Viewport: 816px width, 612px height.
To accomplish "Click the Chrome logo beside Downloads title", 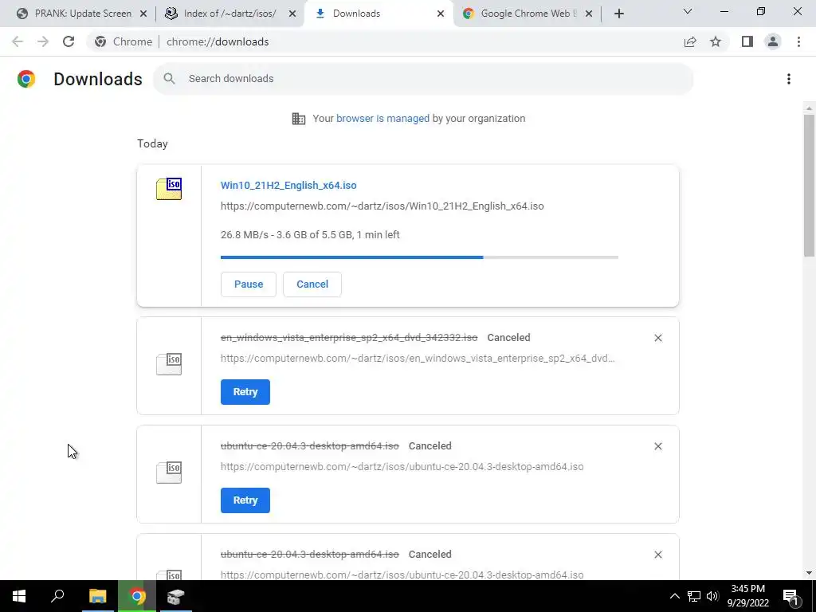I will tap(26, 79).
